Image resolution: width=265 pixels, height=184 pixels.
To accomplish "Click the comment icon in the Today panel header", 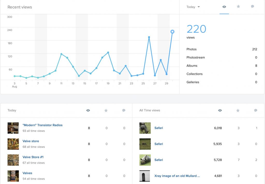I will tap(124, 110).
